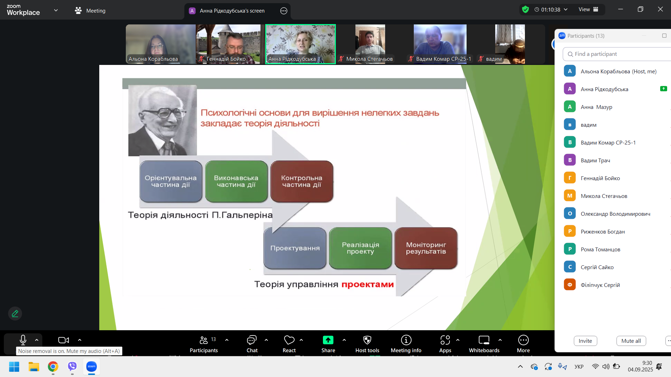Expand audio settings arrow beside microphone
The image size is (671, 377).
click(x=37, y=340)
